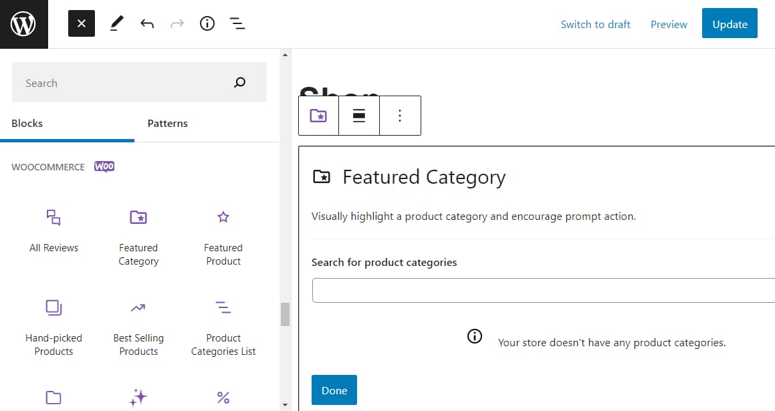Switch to the Patterns tab

coord(167,123)
